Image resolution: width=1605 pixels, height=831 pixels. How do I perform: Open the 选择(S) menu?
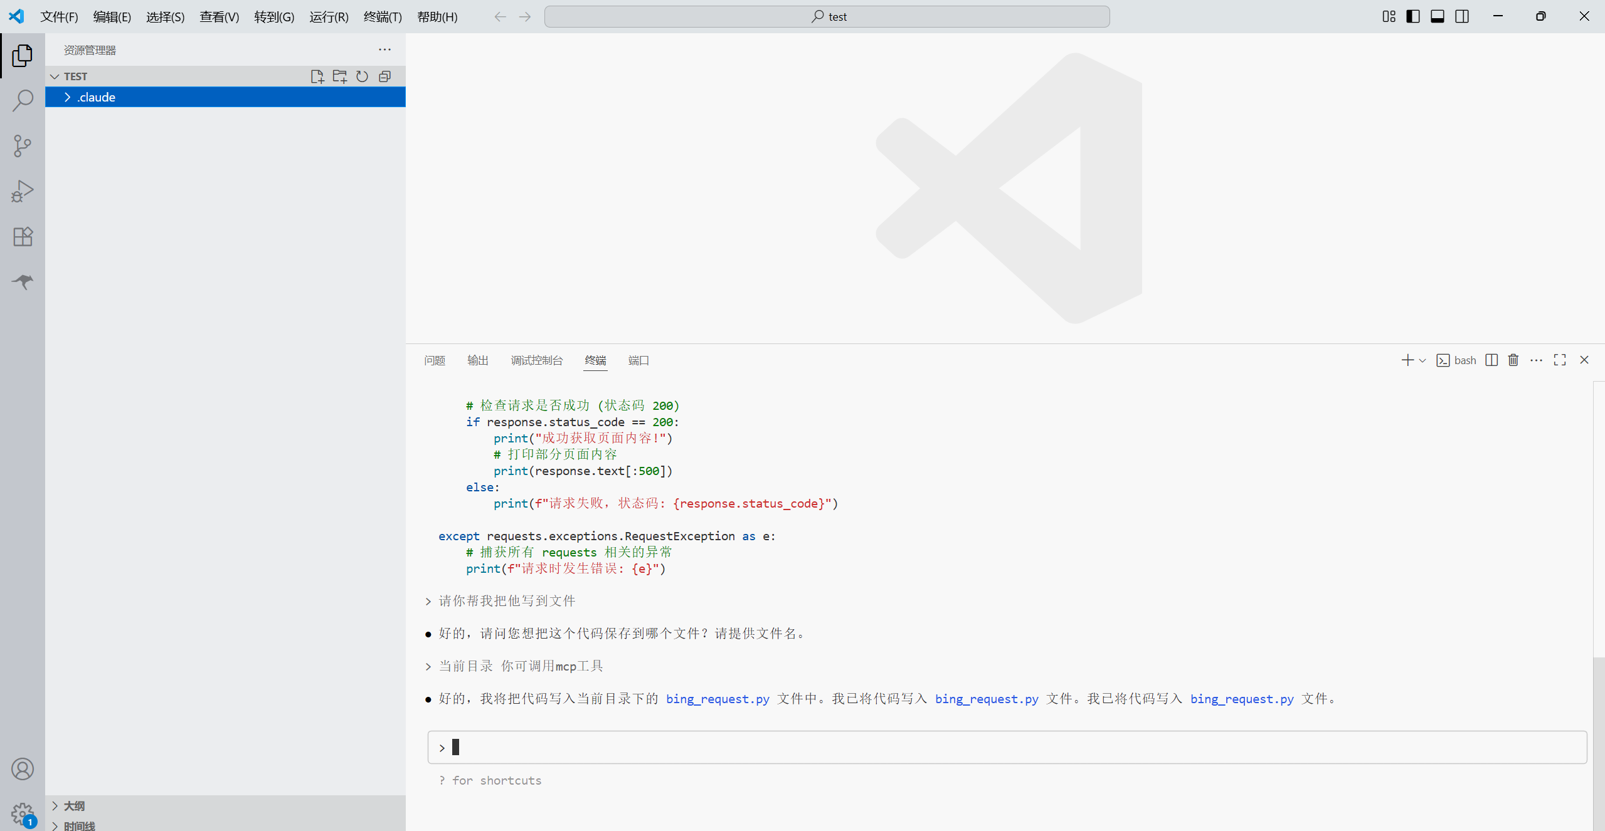click(x=166, y=17)
